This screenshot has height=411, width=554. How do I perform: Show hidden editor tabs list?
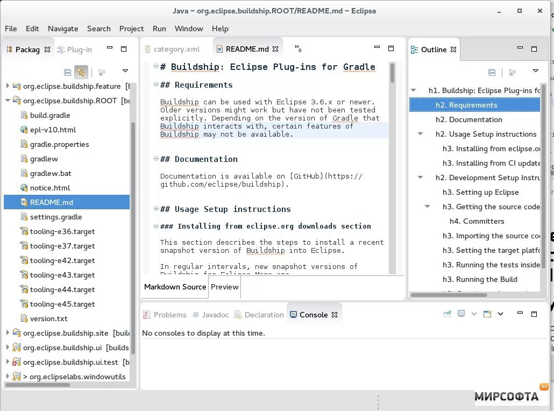point(298,48)
